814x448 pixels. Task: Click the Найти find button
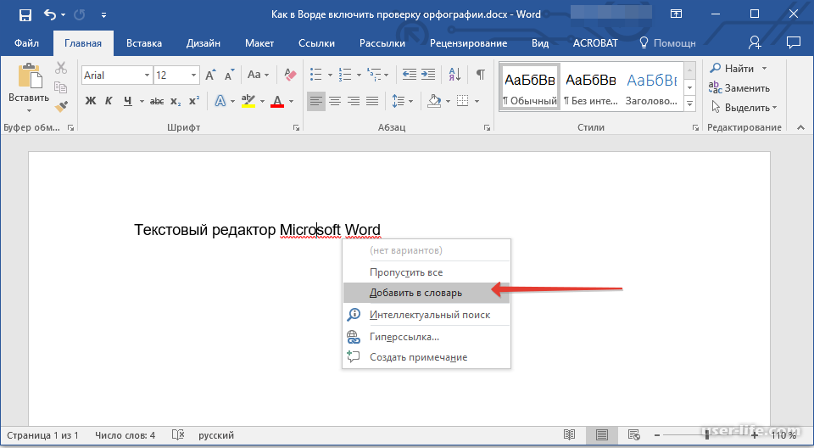732,68
